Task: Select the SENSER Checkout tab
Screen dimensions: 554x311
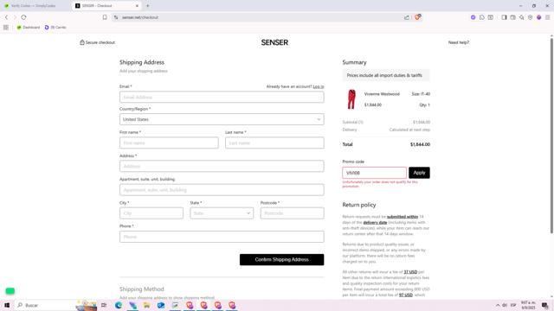Action: click(x=106, y=6)
